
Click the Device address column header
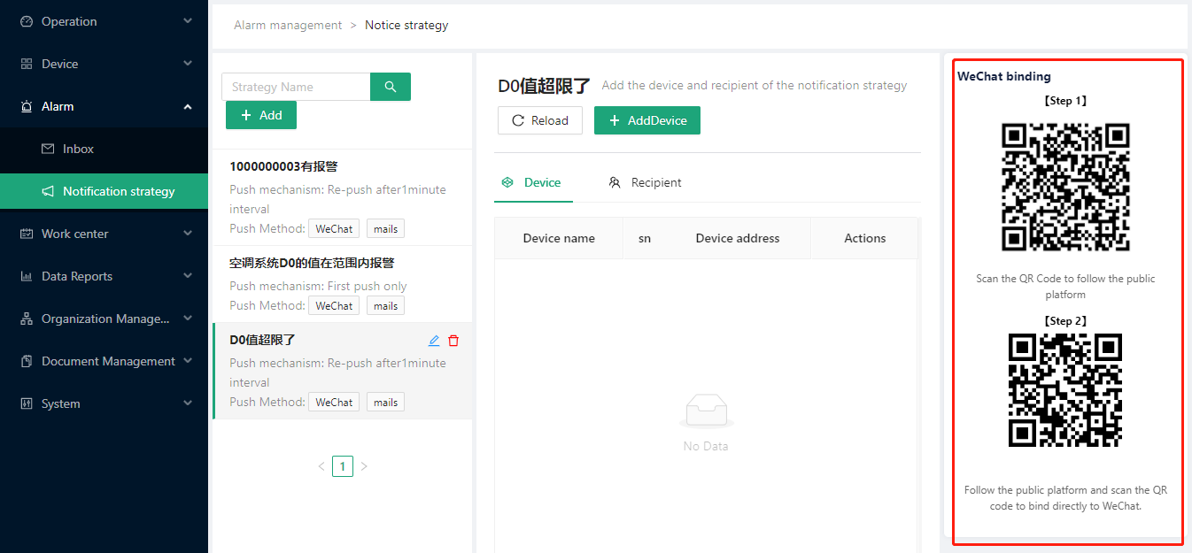pyautogui.click(x=738, y=238)
